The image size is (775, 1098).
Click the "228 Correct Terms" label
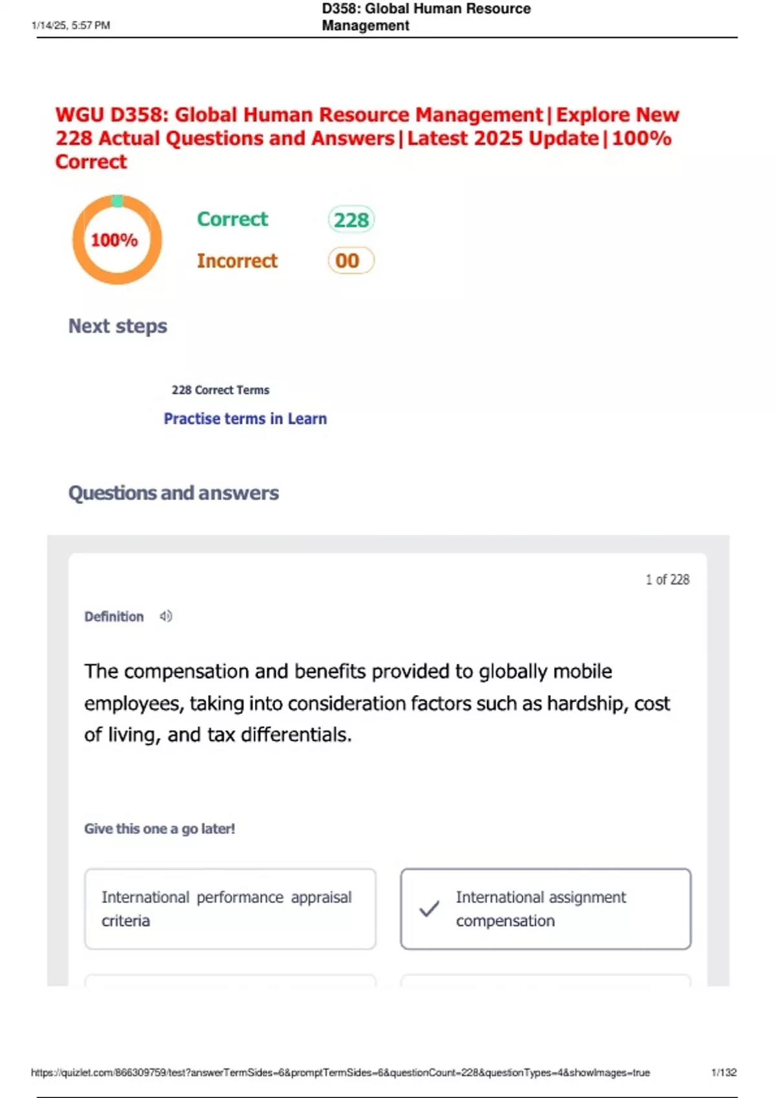click(220, 390)
